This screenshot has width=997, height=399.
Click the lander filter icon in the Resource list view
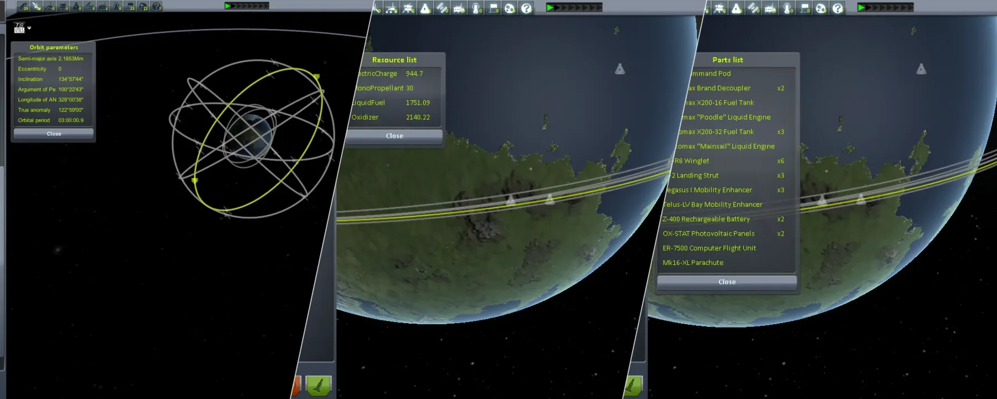tap(409, 8)
